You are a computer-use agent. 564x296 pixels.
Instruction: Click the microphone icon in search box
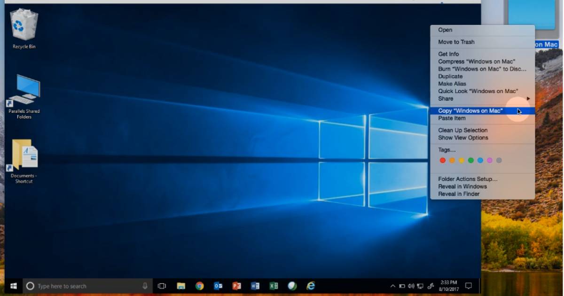tap(145, 286)
